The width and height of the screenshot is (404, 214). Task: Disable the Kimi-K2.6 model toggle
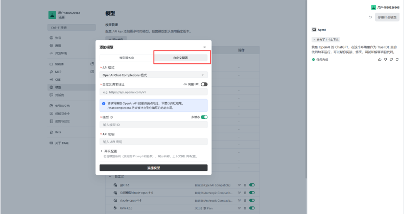(252, 208)
